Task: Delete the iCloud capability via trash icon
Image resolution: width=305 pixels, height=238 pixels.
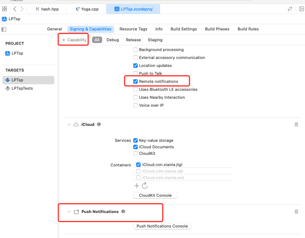Action: tap(296, 124)
